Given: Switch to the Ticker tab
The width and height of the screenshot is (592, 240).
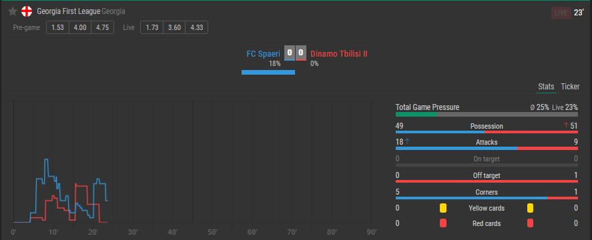Looking at the screenshot, I should (570, 87).
